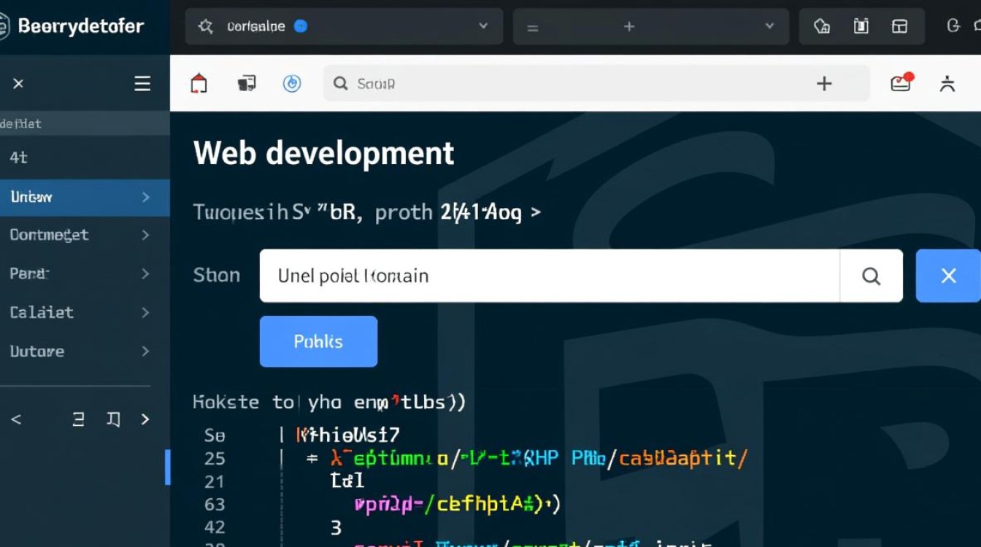Open the second top bar dropdown chevron

click(769, 26)
